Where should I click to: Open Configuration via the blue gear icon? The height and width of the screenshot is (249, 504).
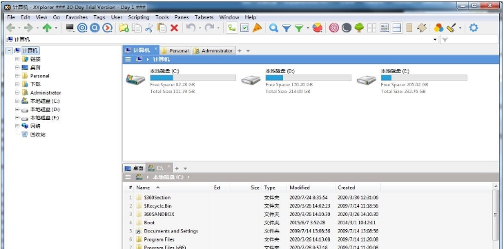474,28
